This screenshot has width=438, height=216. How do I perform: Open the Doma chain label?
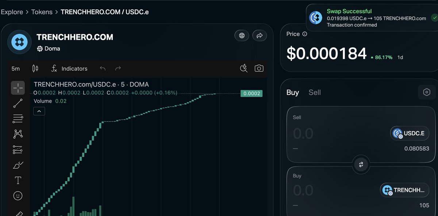(x=49, y=49)
